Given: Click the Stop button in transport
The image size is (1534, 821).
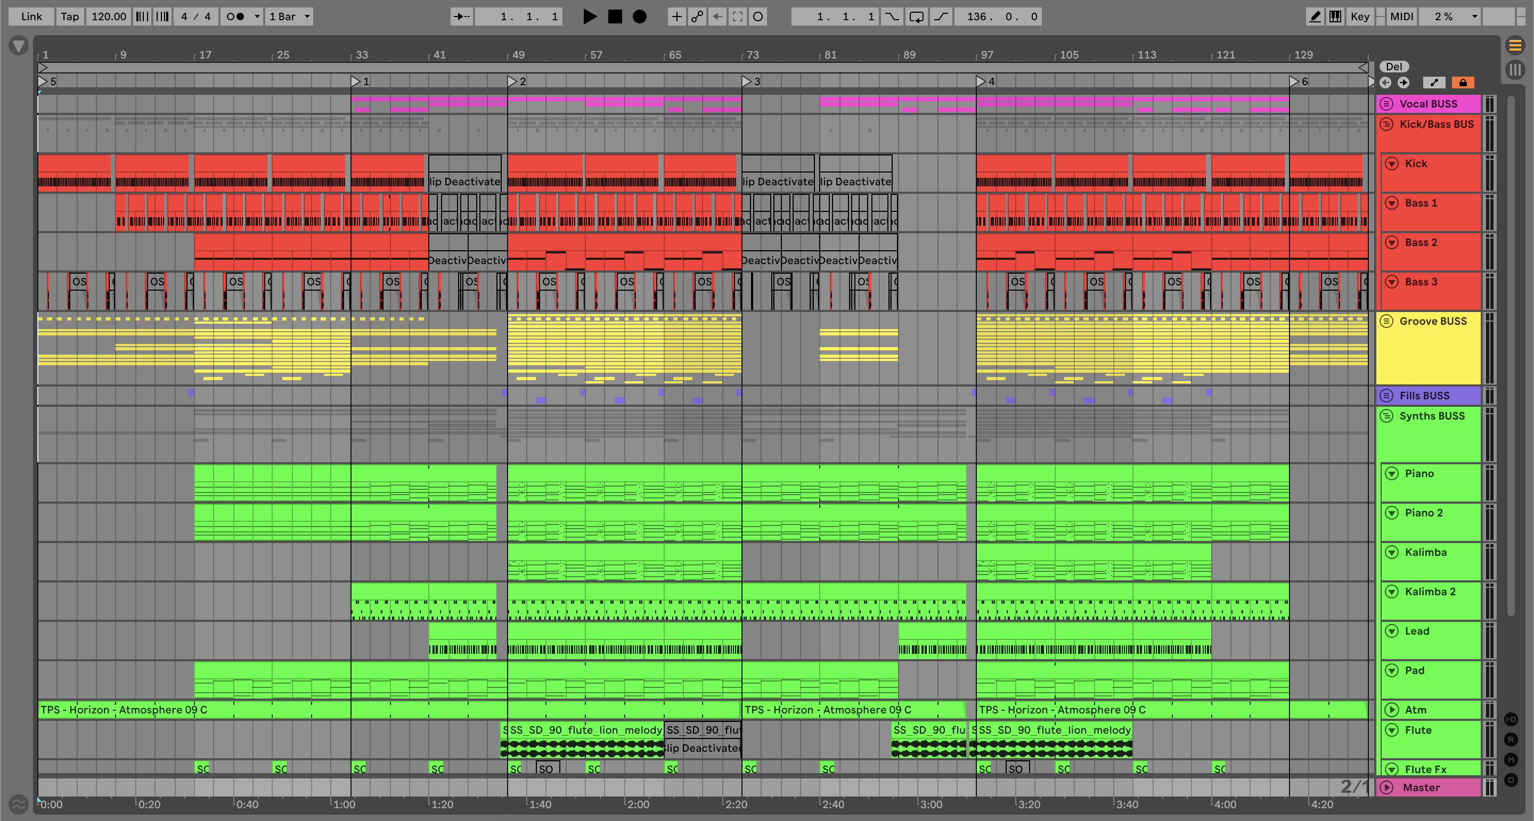Looking at the screenshot, I should (615, 16).
